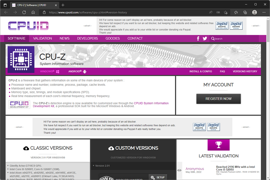Click CUSTOM VERSIONS heading
The image size is (270, 180).
point(137,148)
